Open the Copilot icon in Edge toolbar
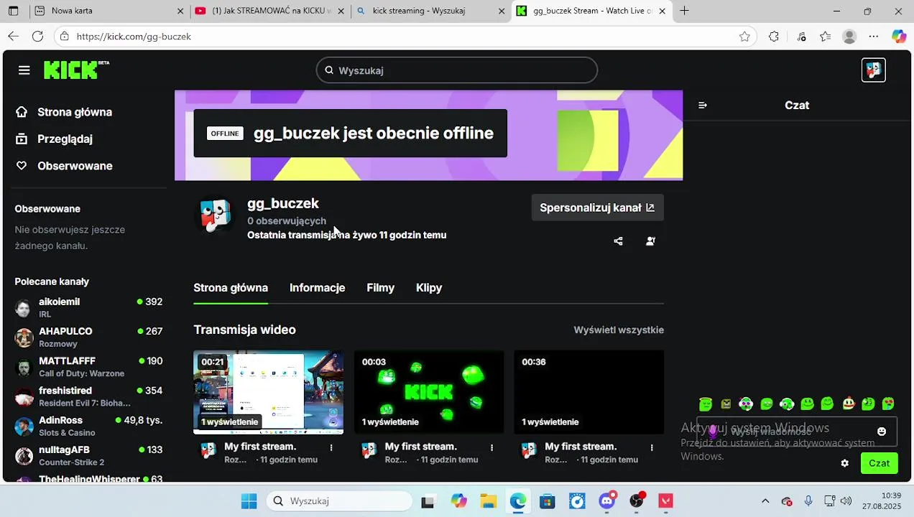This screenshot has width=914, height=517. click(898, 37)
